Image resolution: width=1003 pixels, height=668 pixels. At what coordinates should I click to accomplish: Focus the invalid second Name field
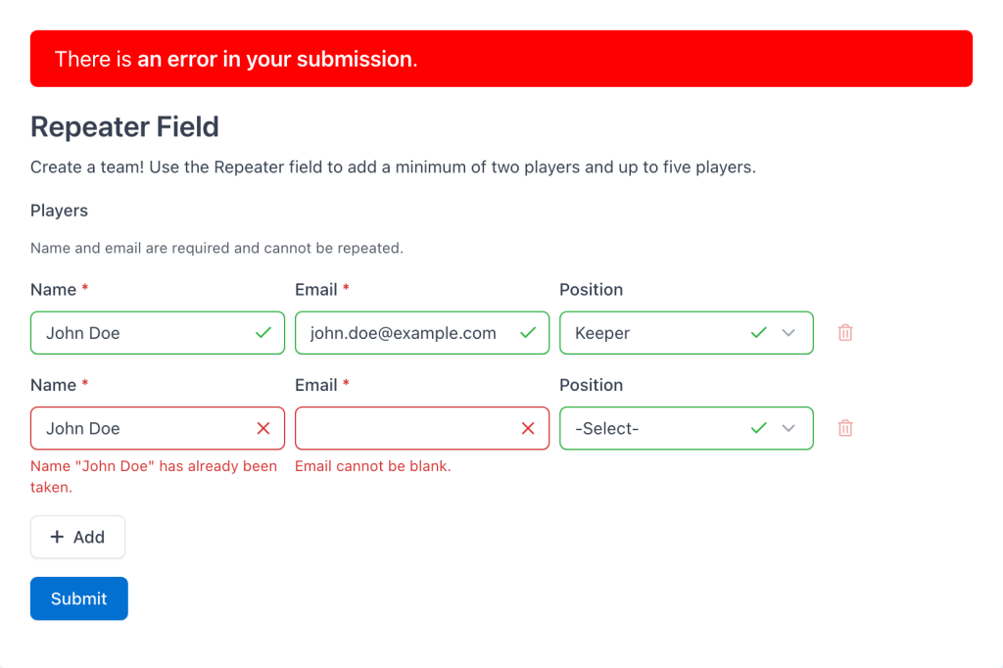coord(158,428)
